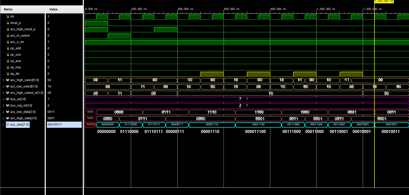Click the red XXXX segment of acc_data
The image size is (409, 195).
click(x=90, y=125)
